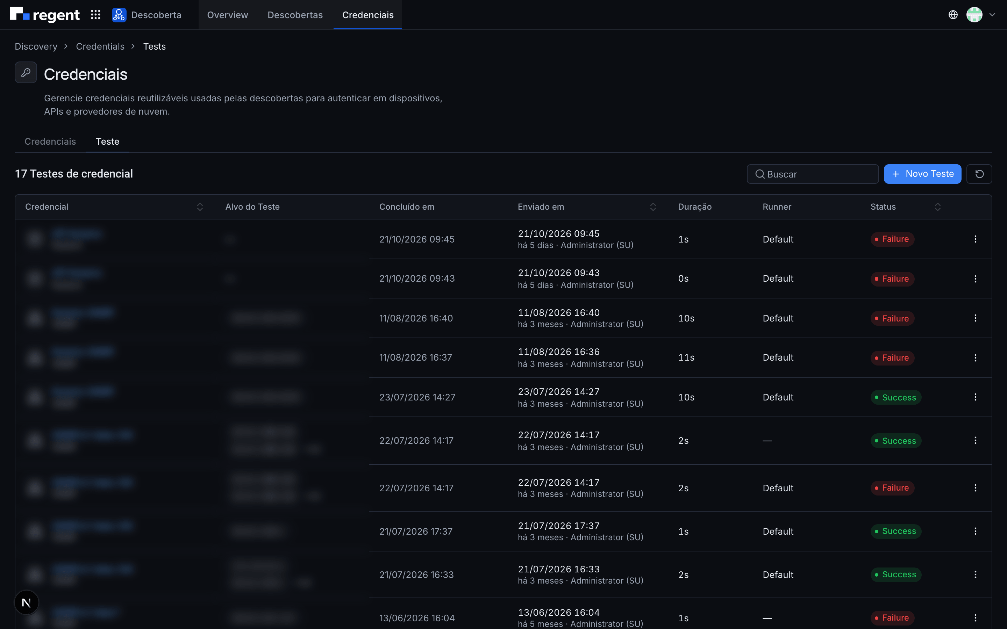Click the Novo Teste button
This screenshot has width=1007, height=629.
pos(922,174)
